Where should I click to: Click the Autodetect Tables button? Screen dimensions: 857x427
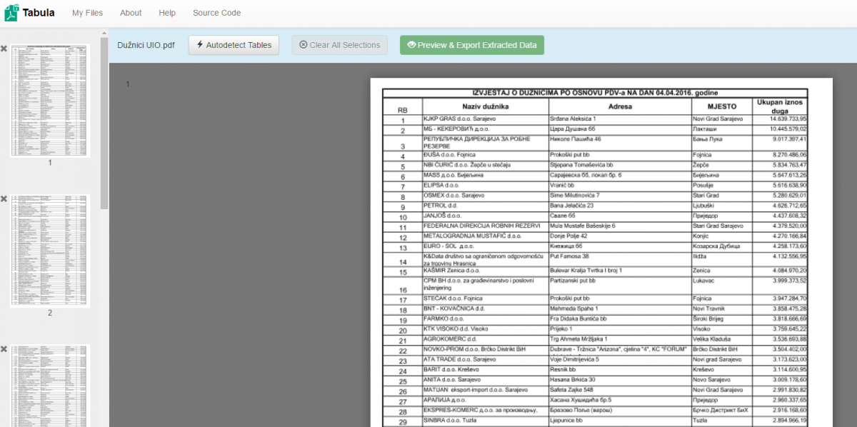pyautogui.click(x=234, y=45)
